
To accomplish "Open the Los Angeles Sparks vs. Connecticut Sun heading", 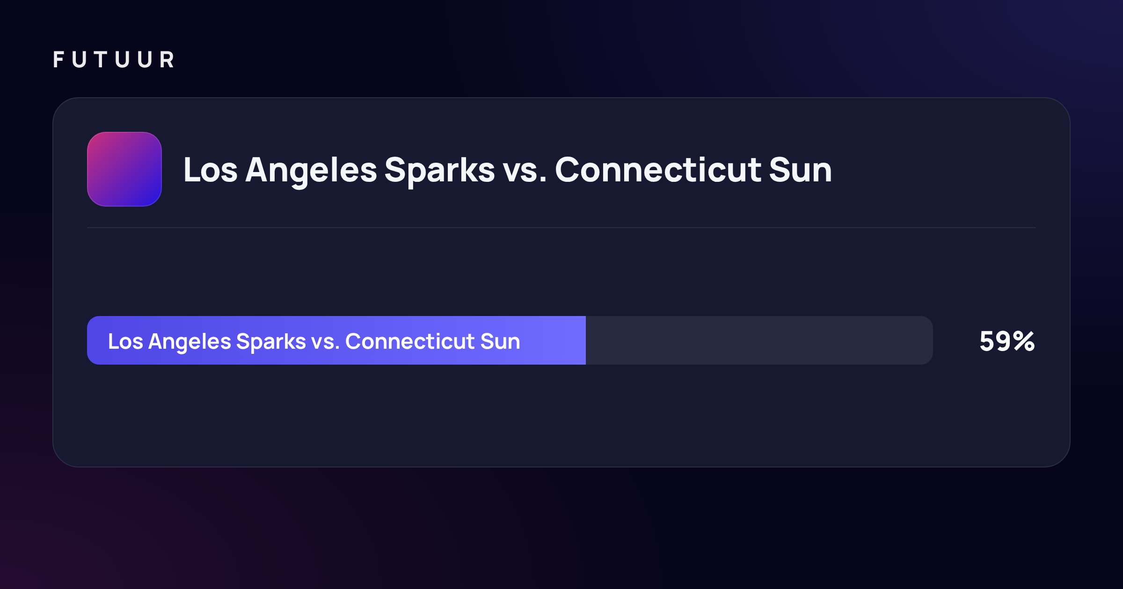I will [508, 170].
